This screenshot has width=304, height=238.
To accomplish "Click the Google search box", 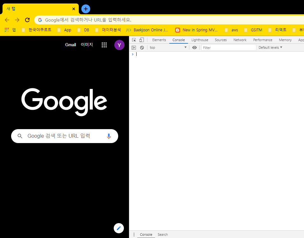I will pyautogui.click(x=64, y=136).
